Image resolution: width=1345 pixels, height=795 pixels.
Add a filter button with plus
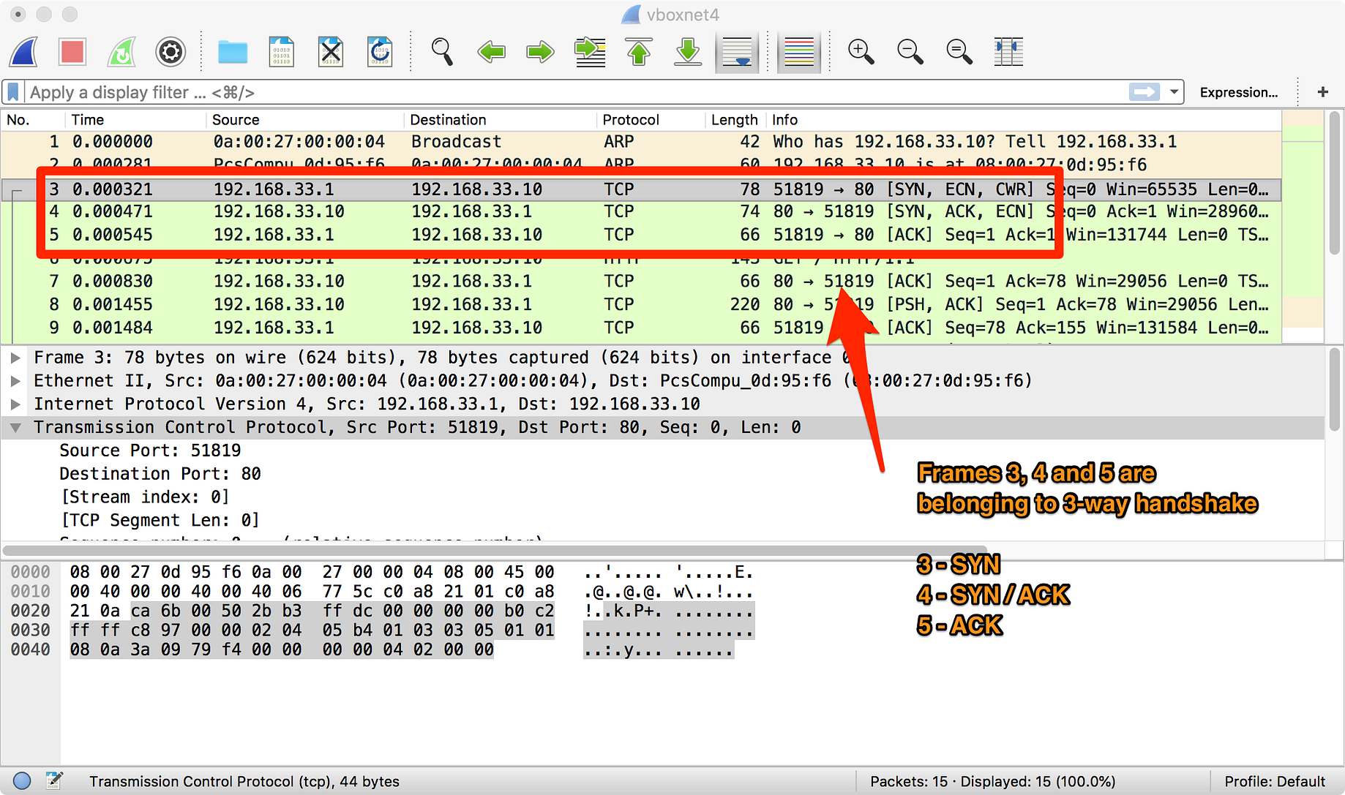[1322, 92]
